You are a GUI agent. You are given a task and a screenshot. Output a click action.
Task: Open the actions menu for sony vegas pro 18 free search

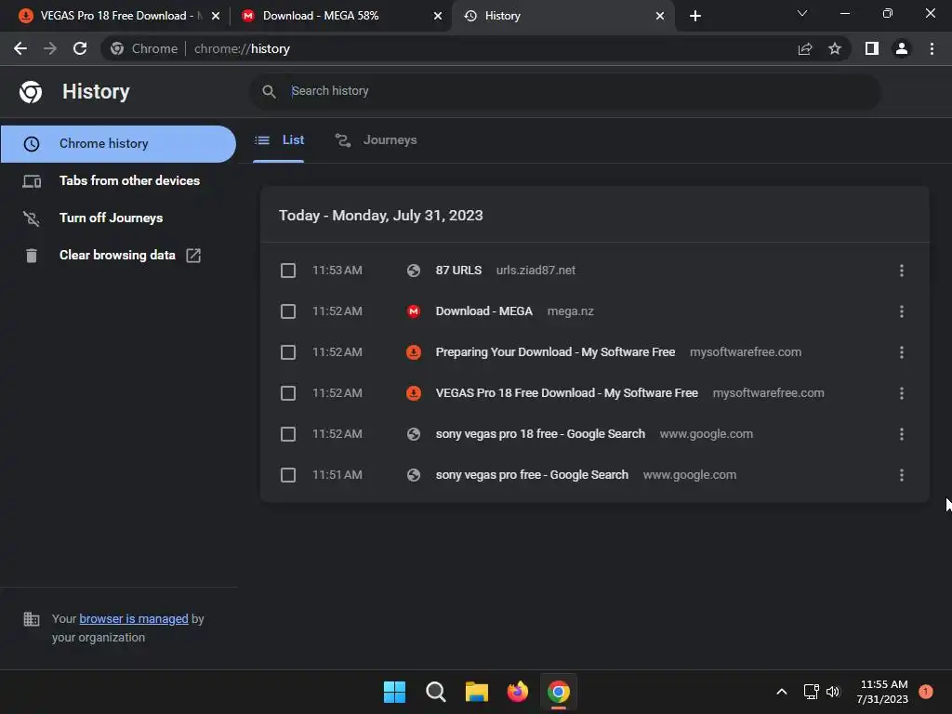click(902, 434)
